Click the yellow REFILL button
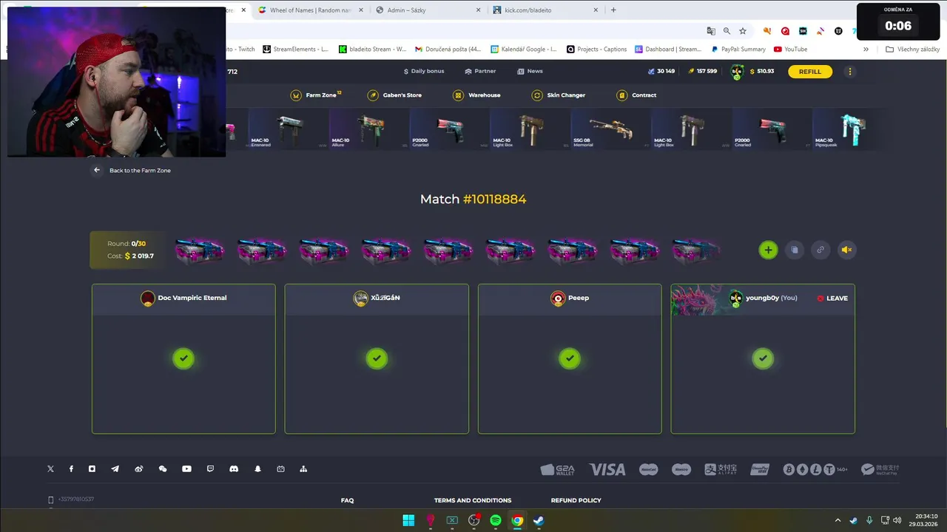 click(x=810, y=72)
